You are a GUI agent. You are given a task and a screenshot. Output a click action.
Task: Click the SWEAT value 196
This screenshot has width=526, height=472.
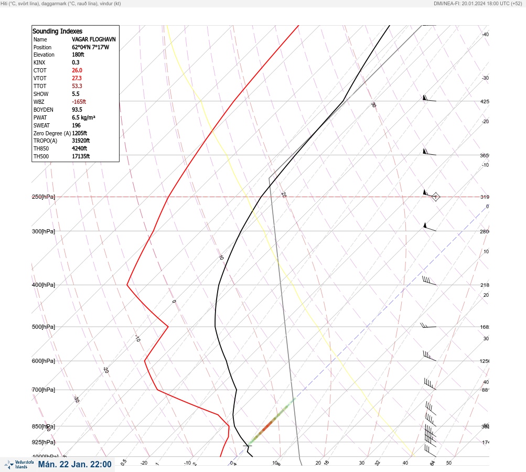(x=76, y=125)
